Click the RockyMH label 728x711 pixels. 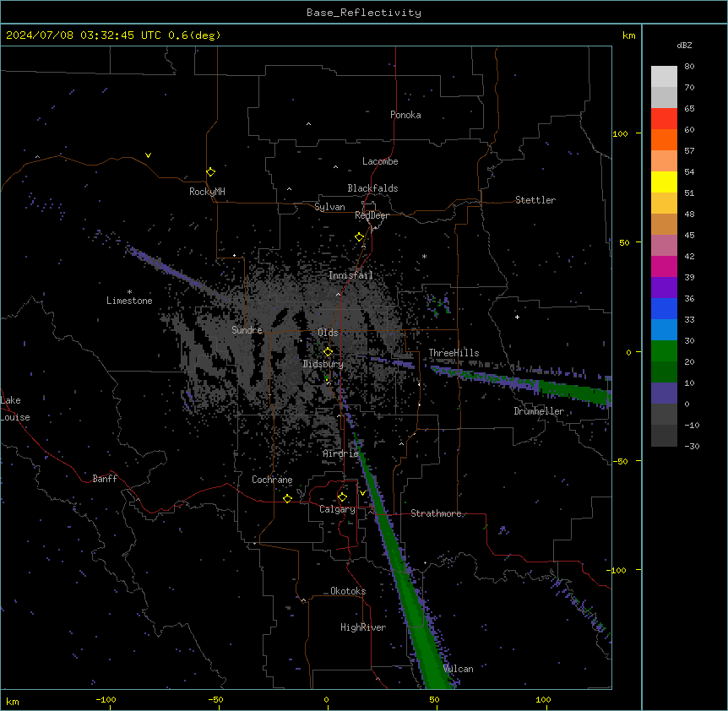pyautogui.click(x=207, y=192)
